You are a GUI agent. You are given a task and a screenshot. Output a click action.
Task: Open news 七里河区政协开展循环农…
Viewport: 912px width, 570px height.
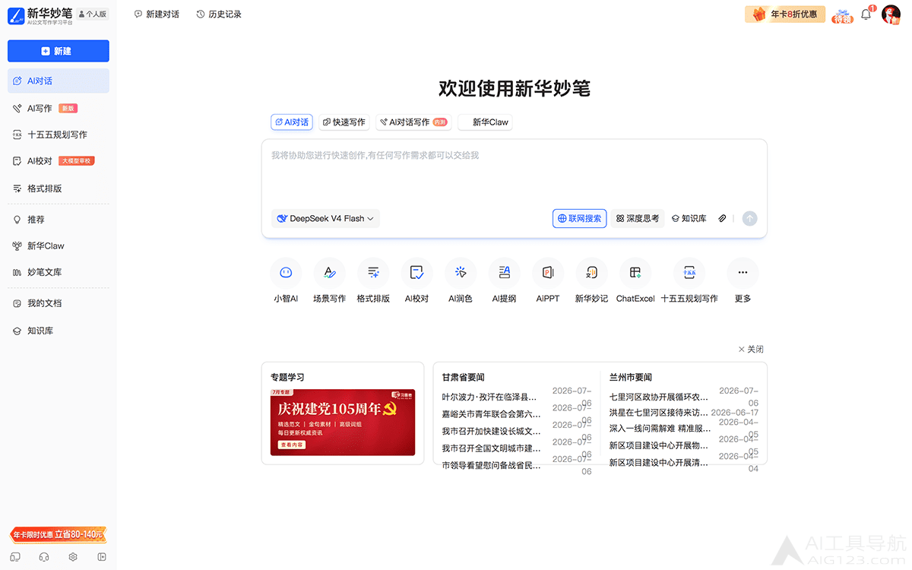click(659, 397)
